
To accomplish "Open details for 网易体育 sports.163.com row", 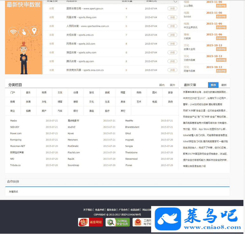I will tap(172, 44).
